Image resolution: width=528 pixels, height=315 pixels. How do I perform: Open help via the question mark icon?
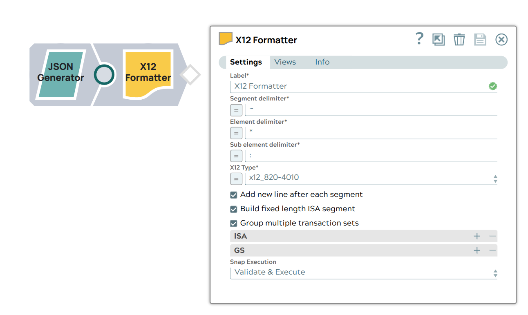[x=419, y=39]
